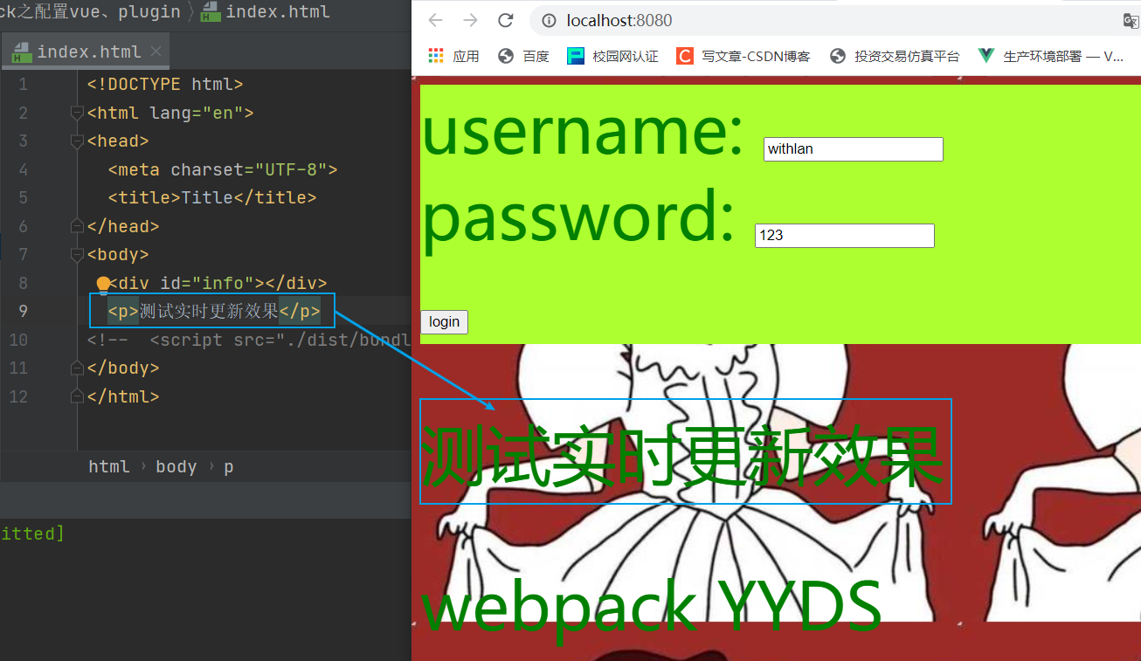
Task: Open the 应用 apps grid bookmark
Action: pyautogui.click(x=453, y=56)
